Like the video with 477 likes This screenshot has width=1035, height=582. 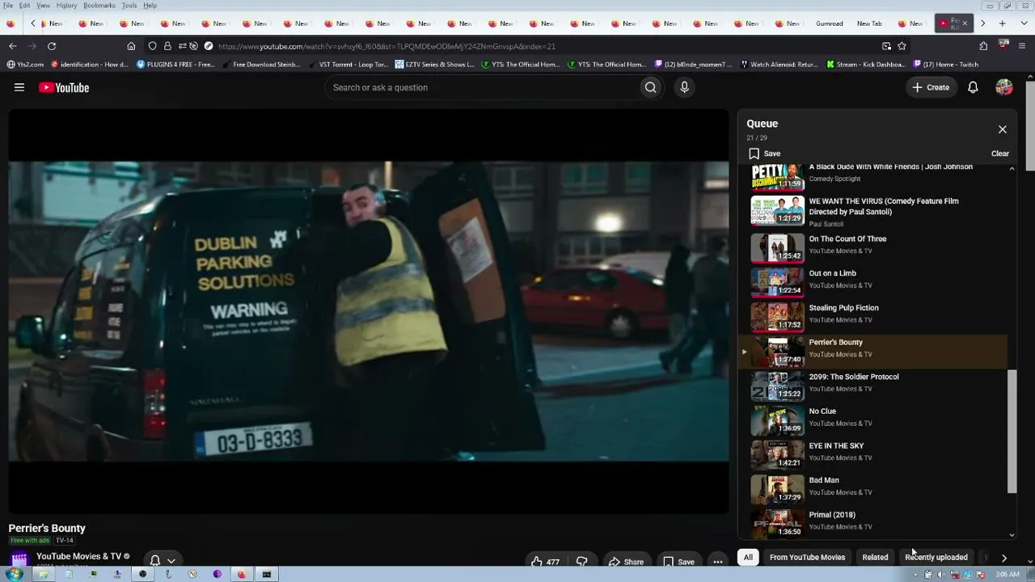tap(546, 562)
